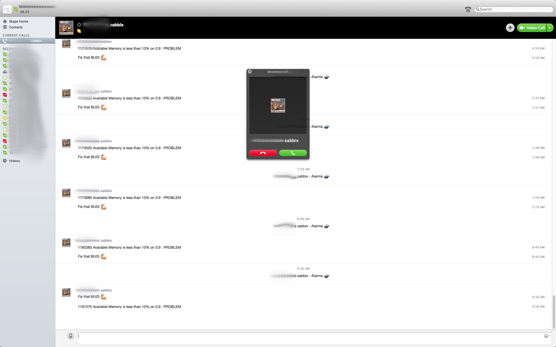Start a Video Call
The image size is (556, 347).
[x=532, y=28]
